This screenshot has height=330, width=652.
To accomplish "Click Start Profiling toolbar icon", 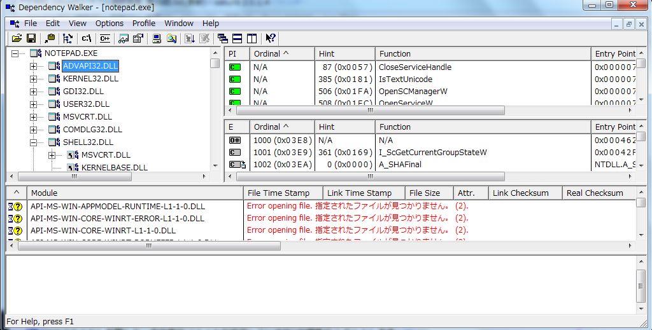I will [190, 39].
